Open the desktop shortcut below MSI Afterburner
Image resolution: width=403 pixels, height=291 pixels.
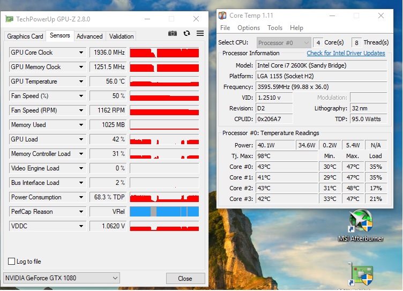(361, 275)
